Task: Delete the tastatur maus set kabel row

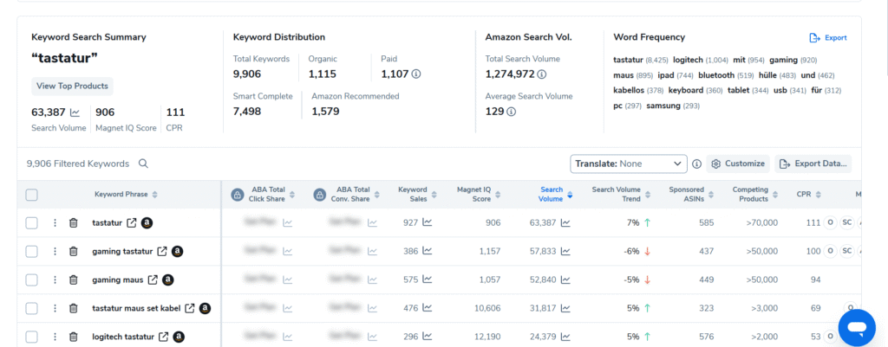Action: click(73, 309)
